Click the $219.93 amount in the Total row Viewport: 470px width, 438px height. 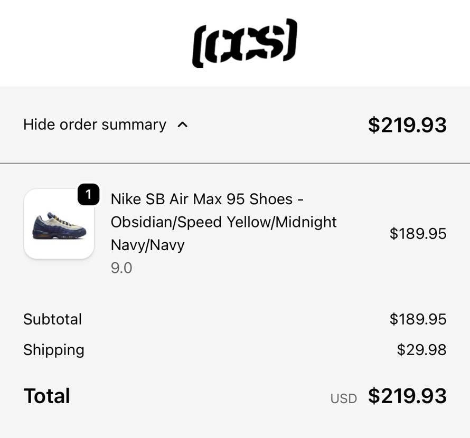pos(407,396)
